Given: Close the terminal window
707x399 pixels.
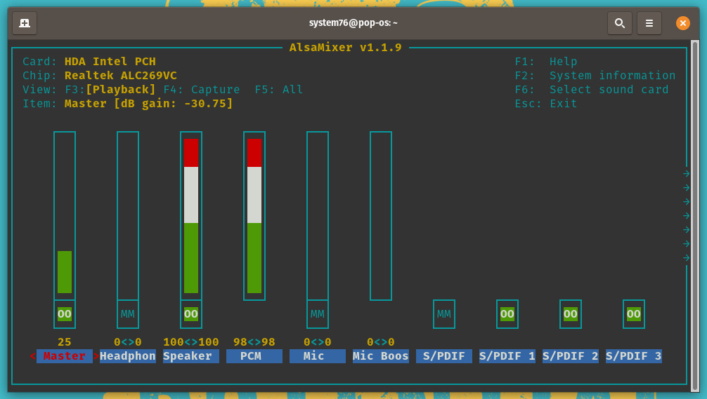Looking at the screenshot, I should (682, 23).
